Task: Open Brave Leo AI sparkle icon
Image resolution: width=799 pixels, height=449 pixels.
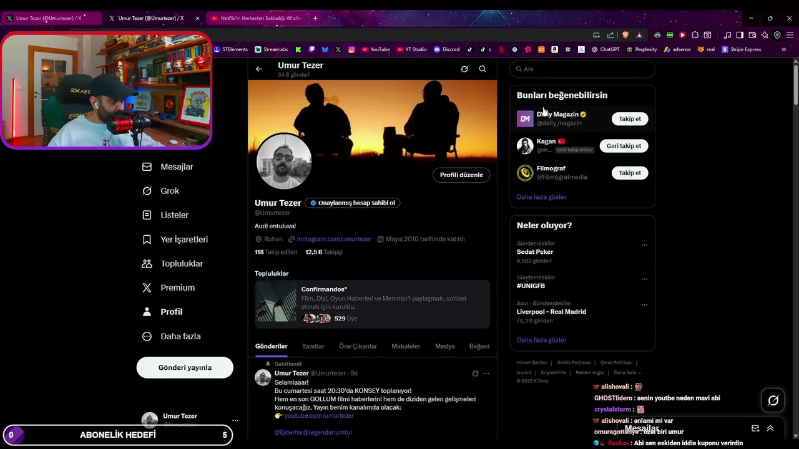Action: pyautogui.click(x=765, y=35)
